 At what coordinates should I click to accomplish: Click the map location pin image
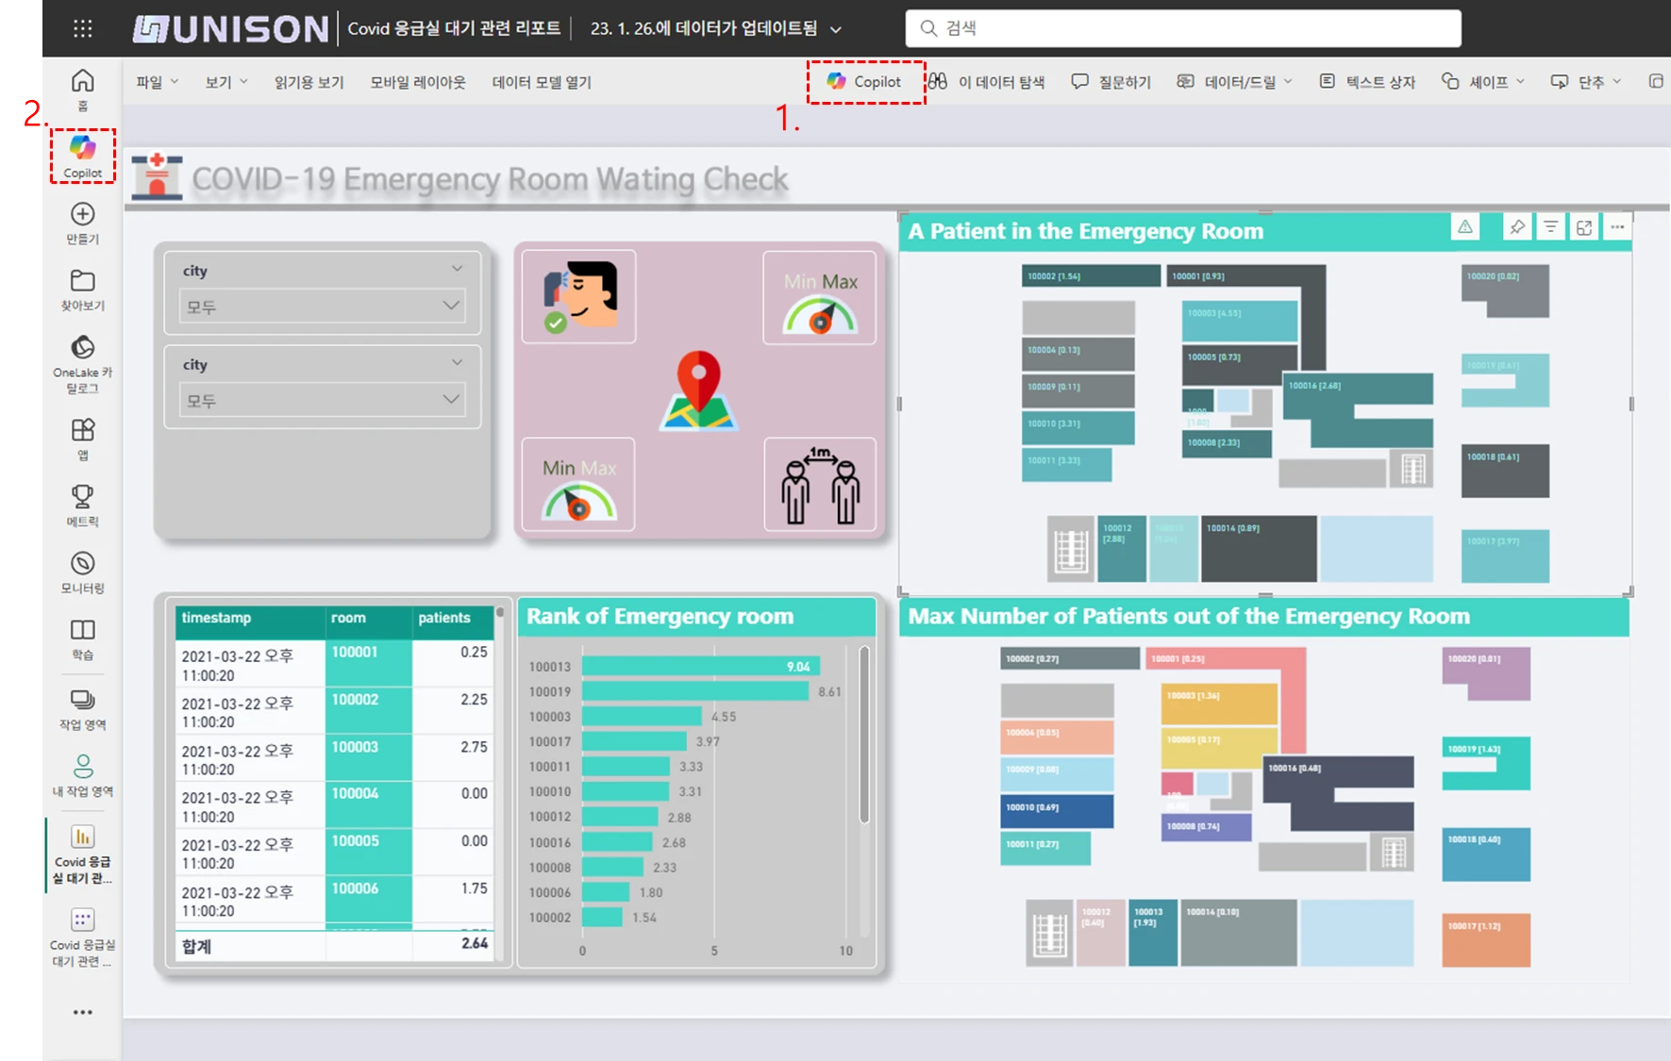coord(698,390)
